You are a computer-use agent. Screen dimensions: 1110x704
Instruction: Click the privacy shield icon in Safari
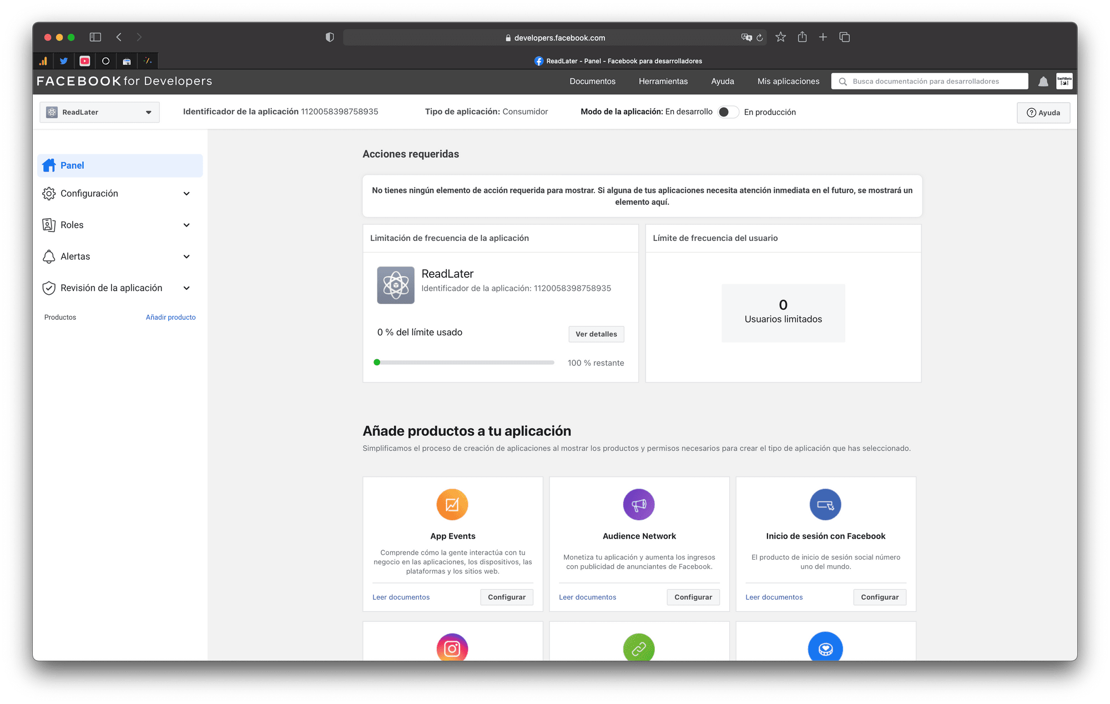330,37
